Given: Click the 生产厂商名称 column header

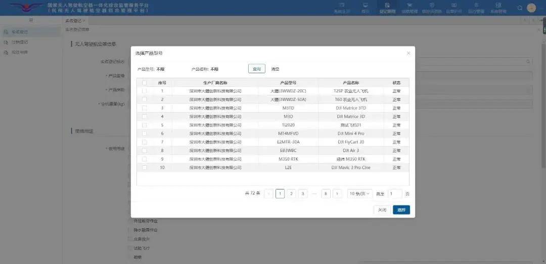Looking at the screenshot, I should tap(215, 83).
